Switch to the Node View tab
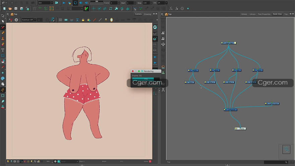The height and width of the screenshot is (166, 295). (x=277, y=14)
